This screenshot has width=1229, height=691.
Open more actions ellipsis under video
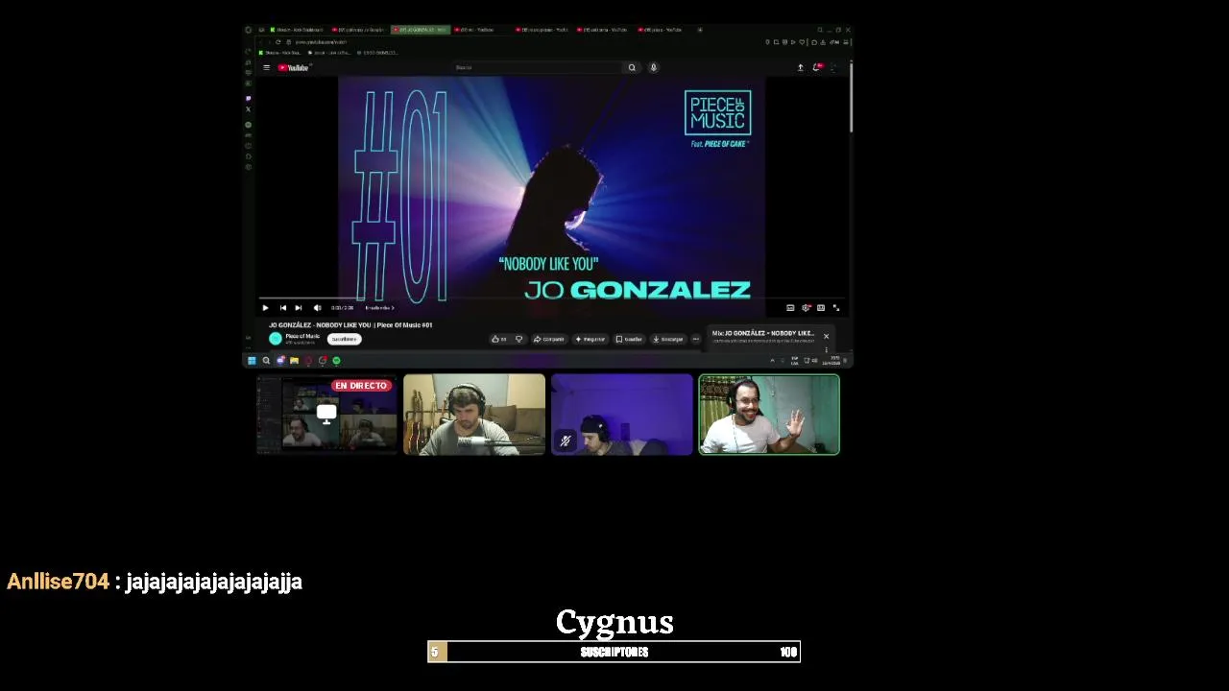696,339
